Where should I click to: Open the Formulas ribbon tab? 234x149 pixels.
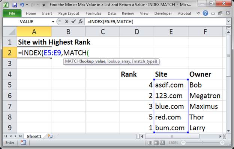tap(93, 13)
